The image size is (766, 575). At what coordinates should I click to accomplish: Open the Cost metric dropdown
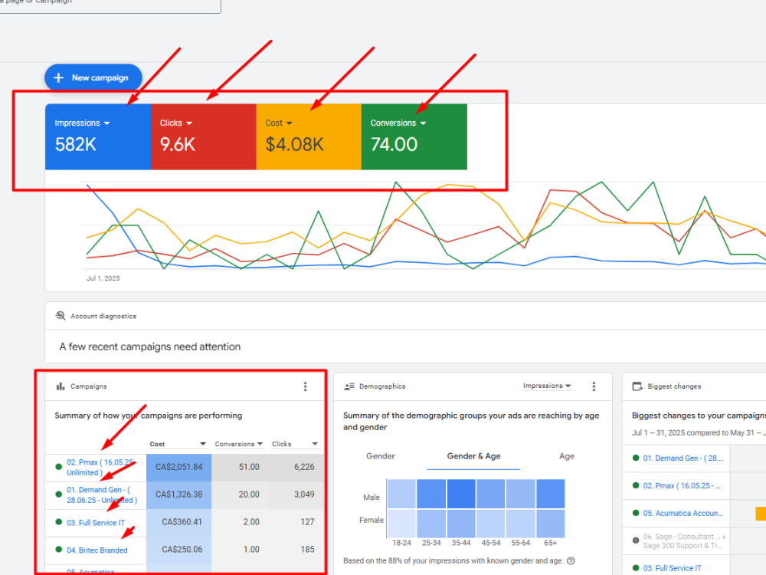click(279, 123)
